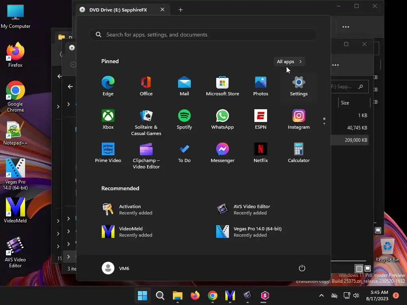Open Solitaire & Casual Games
Viewport: 407px width, 305px height.
[x=146, y=123]
